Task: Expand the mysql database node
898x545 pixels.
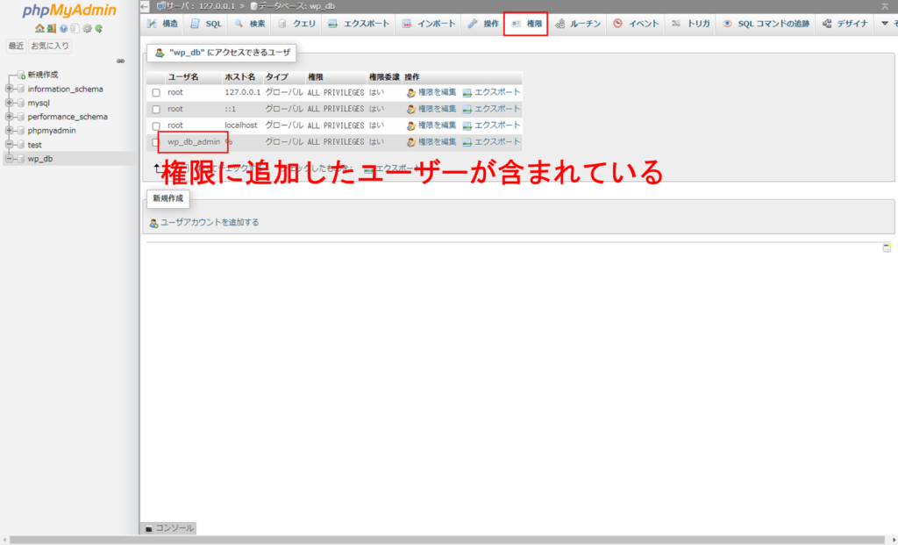Action: click(9, 103)
